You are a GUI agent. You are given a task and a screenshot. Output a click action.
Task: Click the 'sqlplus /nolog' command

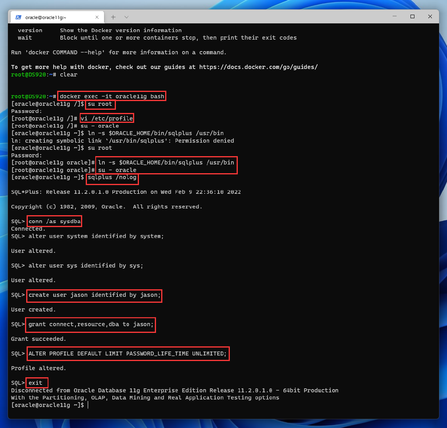coord(112,177)
